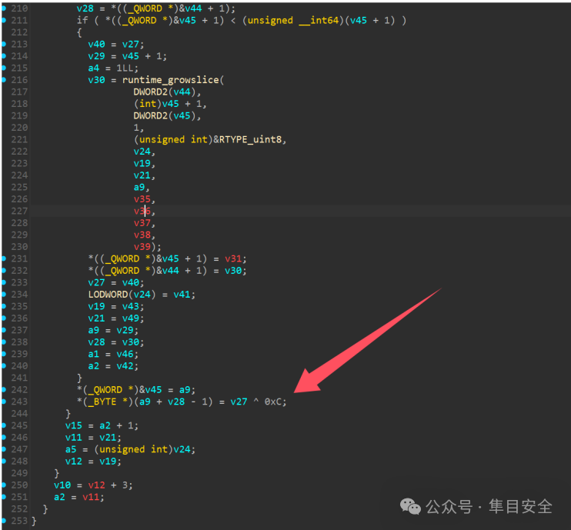Select argument v19 on line 223
This screenshot has width=571, height=530.
point(142,163)
